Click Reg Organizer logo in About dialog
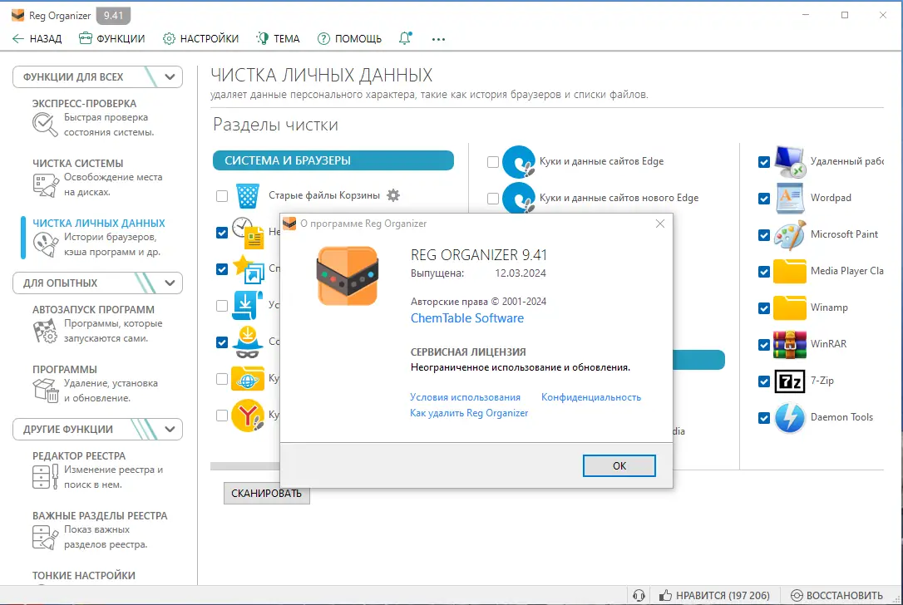The width and height of the screenshot is (903, 605). pos(348,276)
